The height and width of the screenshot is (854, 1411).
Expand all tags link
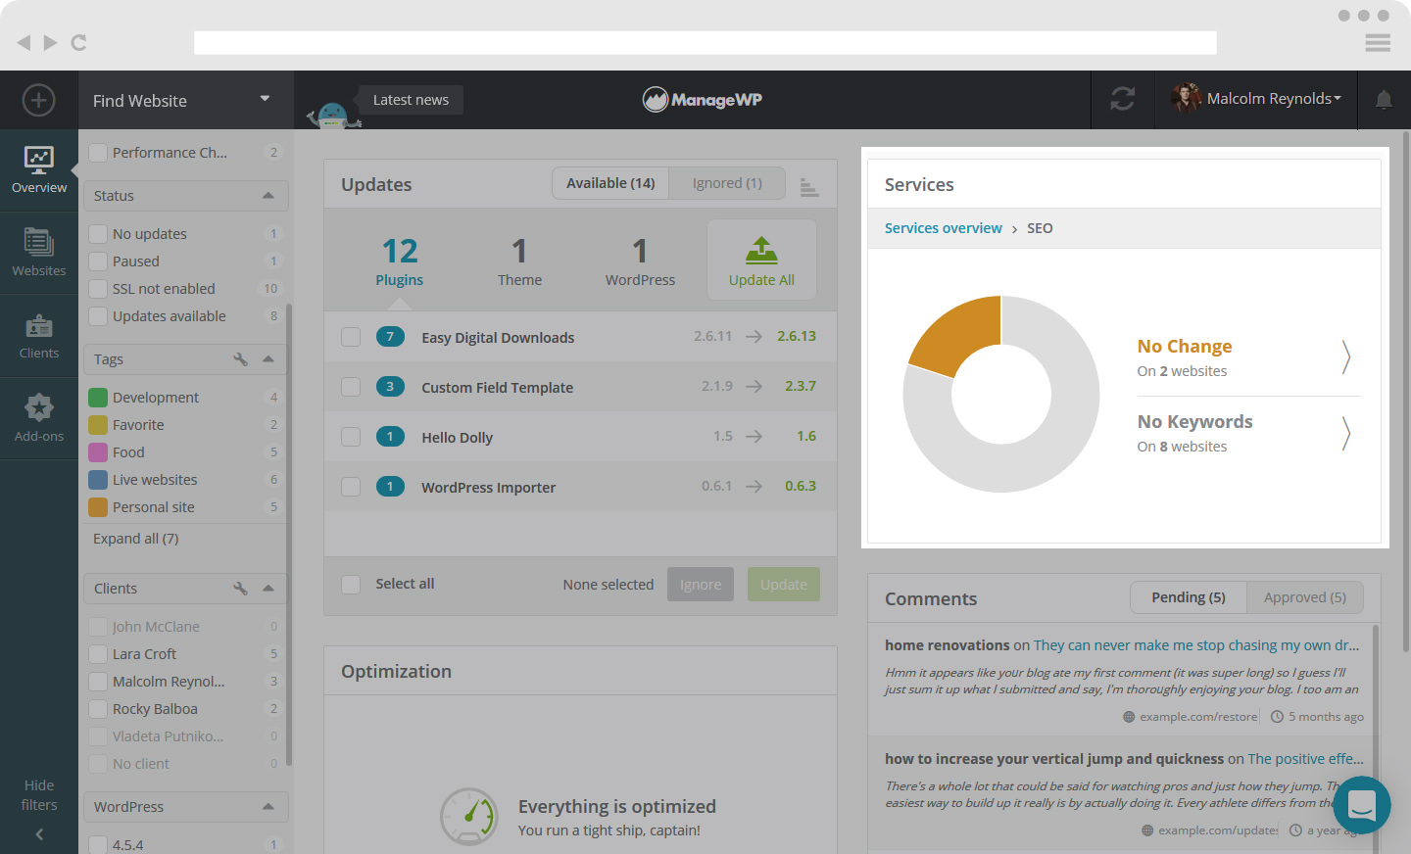click(x=136, y=539)
